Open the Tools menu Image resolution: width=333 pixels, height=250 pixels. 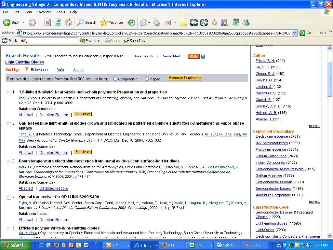tap(61, 12)
